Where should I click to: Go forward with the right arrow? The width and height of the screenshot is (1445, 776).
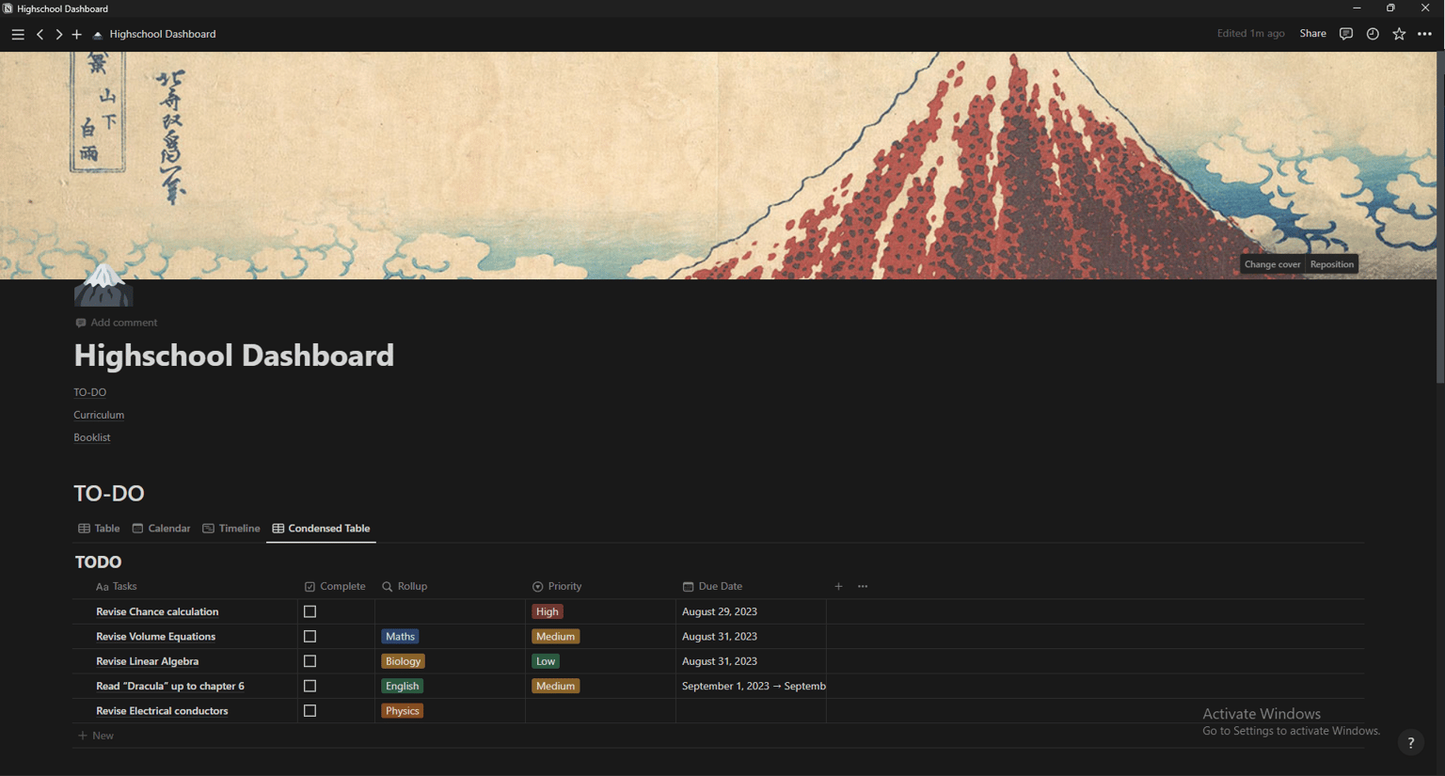[x=58, y=34]
